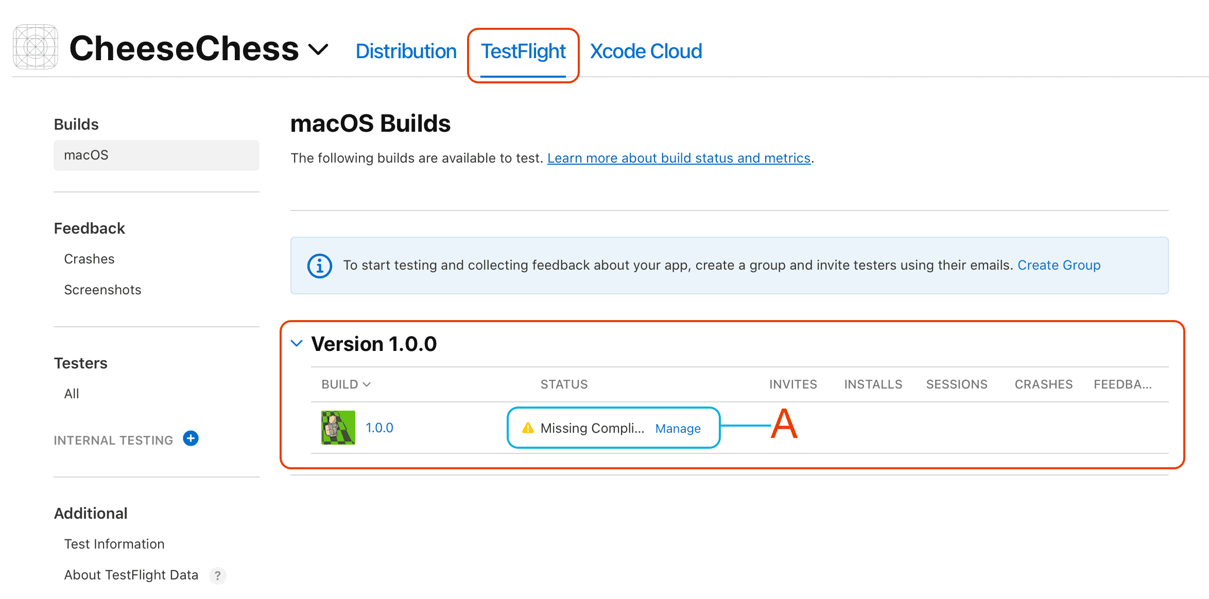Select macOS under Builds
Viewport: 1209px width, 599px height.
[x=86, y=155]
